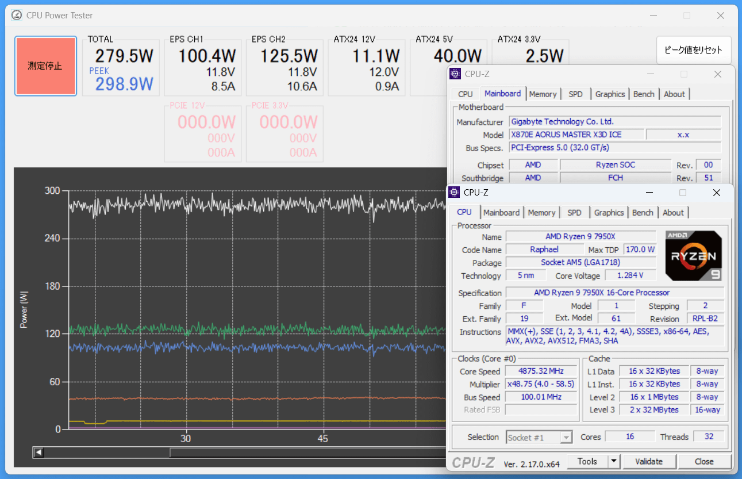Click the graph scrollbar's left arrow
742x479 pixels.
click(x=39, y=453)
